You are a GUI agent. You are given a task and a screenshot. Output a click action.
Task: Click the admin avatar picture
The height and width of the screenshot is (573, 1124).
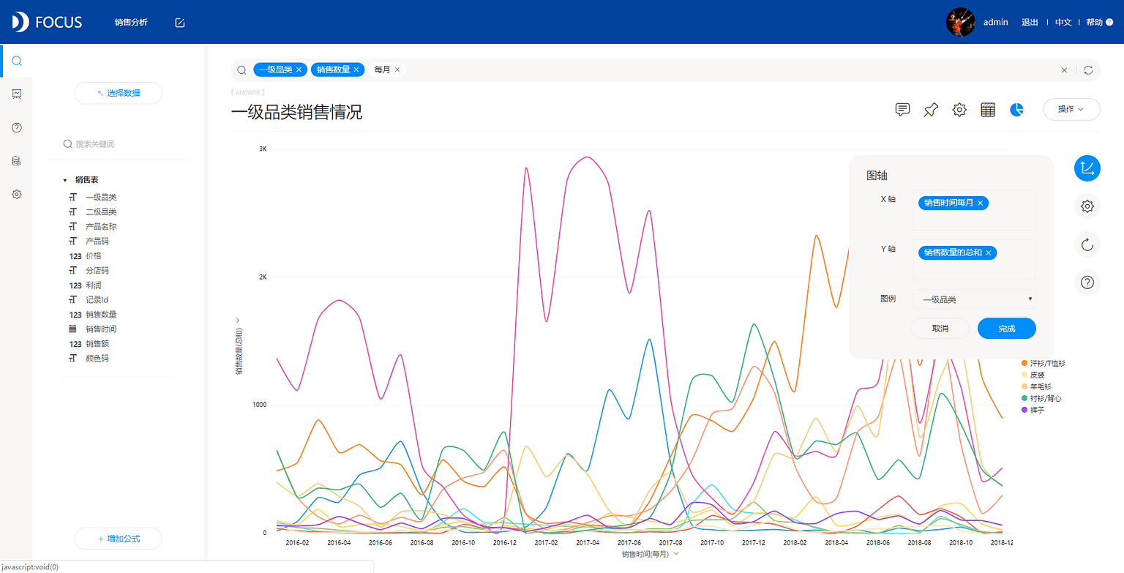tap(961, 22)
